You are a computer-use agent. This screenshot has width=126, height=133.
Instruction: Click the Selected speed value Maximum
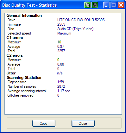pos(64,33)
